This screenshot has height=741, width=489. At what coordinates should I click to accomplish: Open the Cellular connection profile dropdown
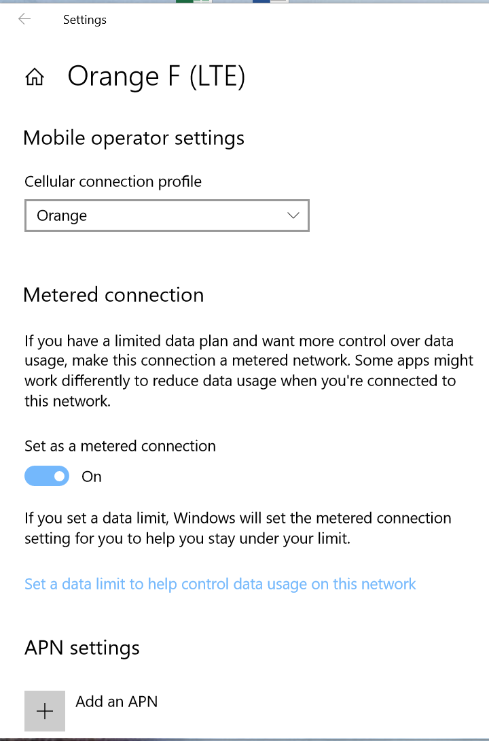[x=166, y=216]
